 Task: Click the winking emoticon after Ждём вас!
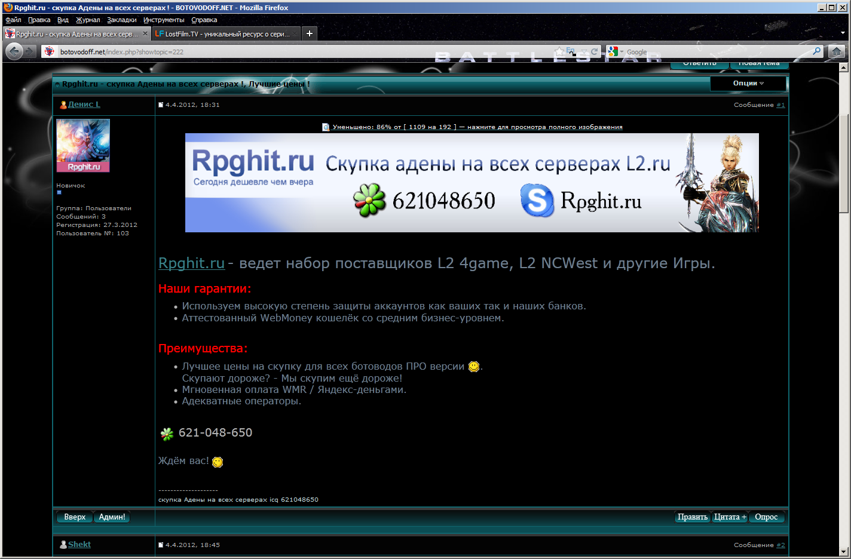[x=218, y=462]
